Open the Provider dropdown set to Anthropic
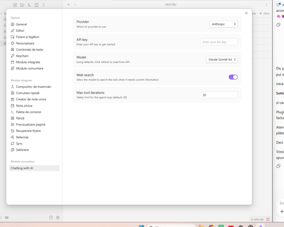The width and height of the screenshot is (284, 227). click(x=223, y=24)
